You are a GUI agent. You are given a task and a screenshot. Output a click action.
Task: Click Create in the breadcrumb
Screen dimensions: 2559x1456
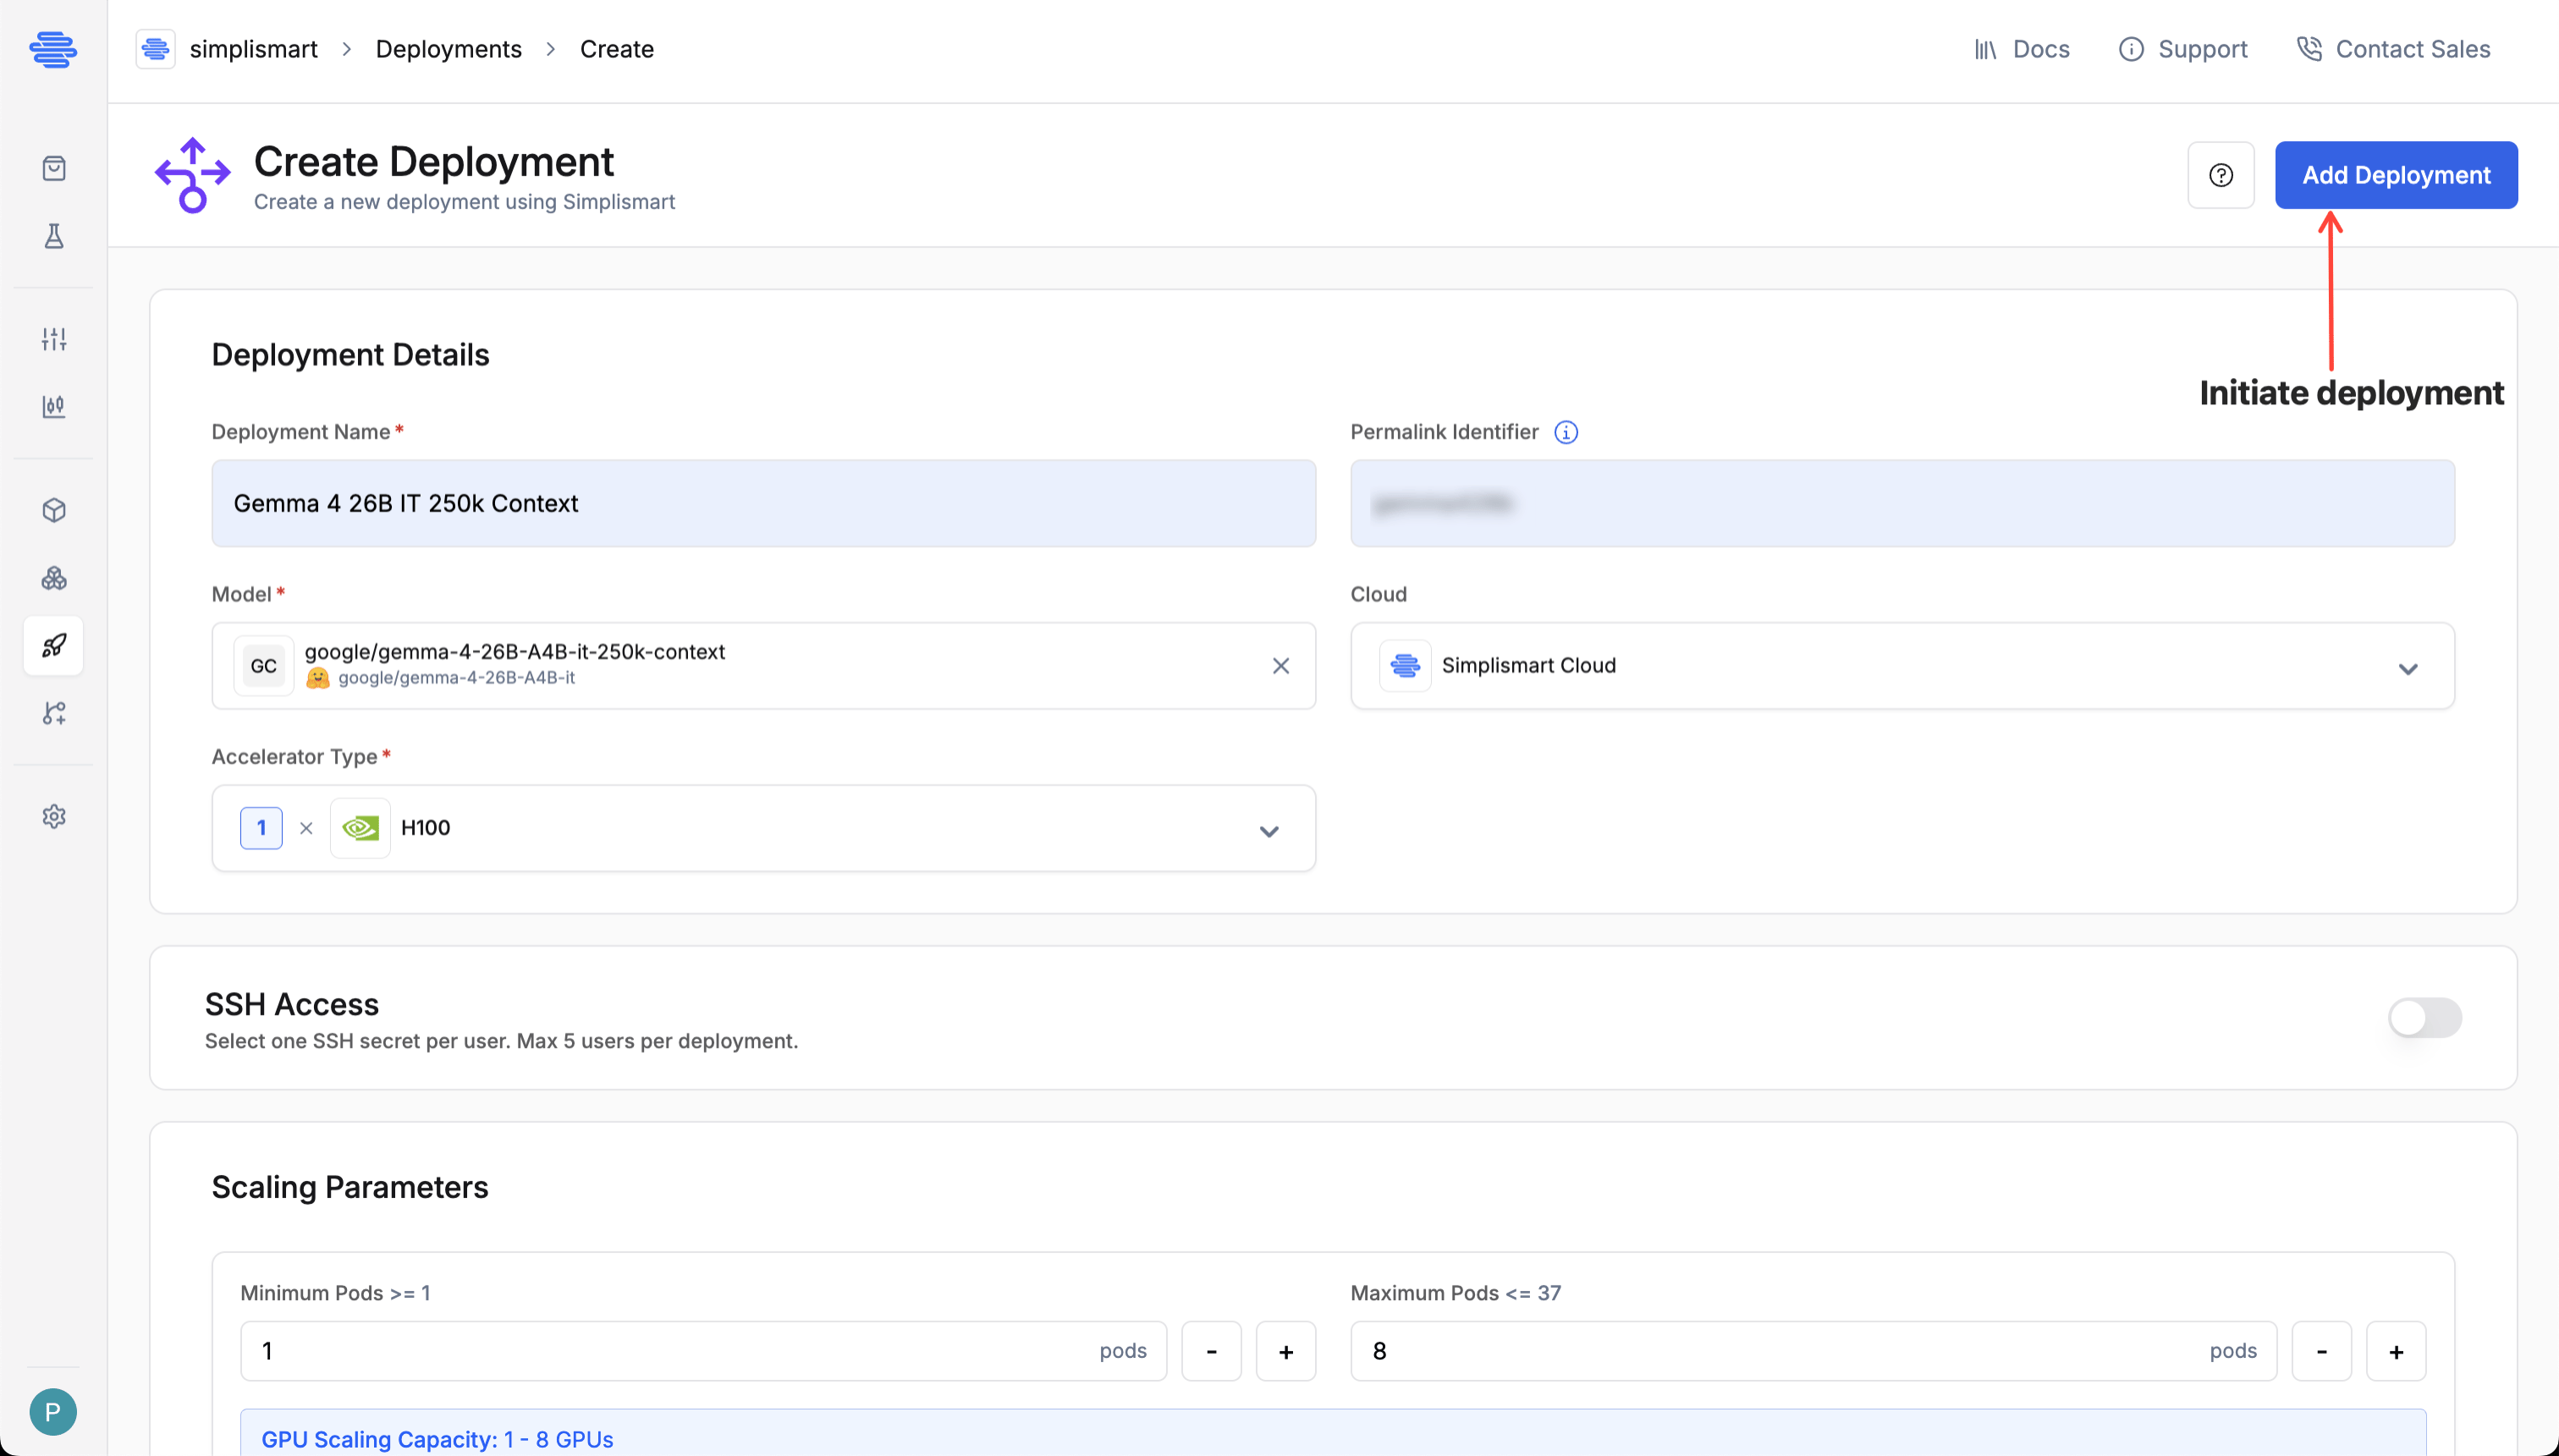[616, 49]
